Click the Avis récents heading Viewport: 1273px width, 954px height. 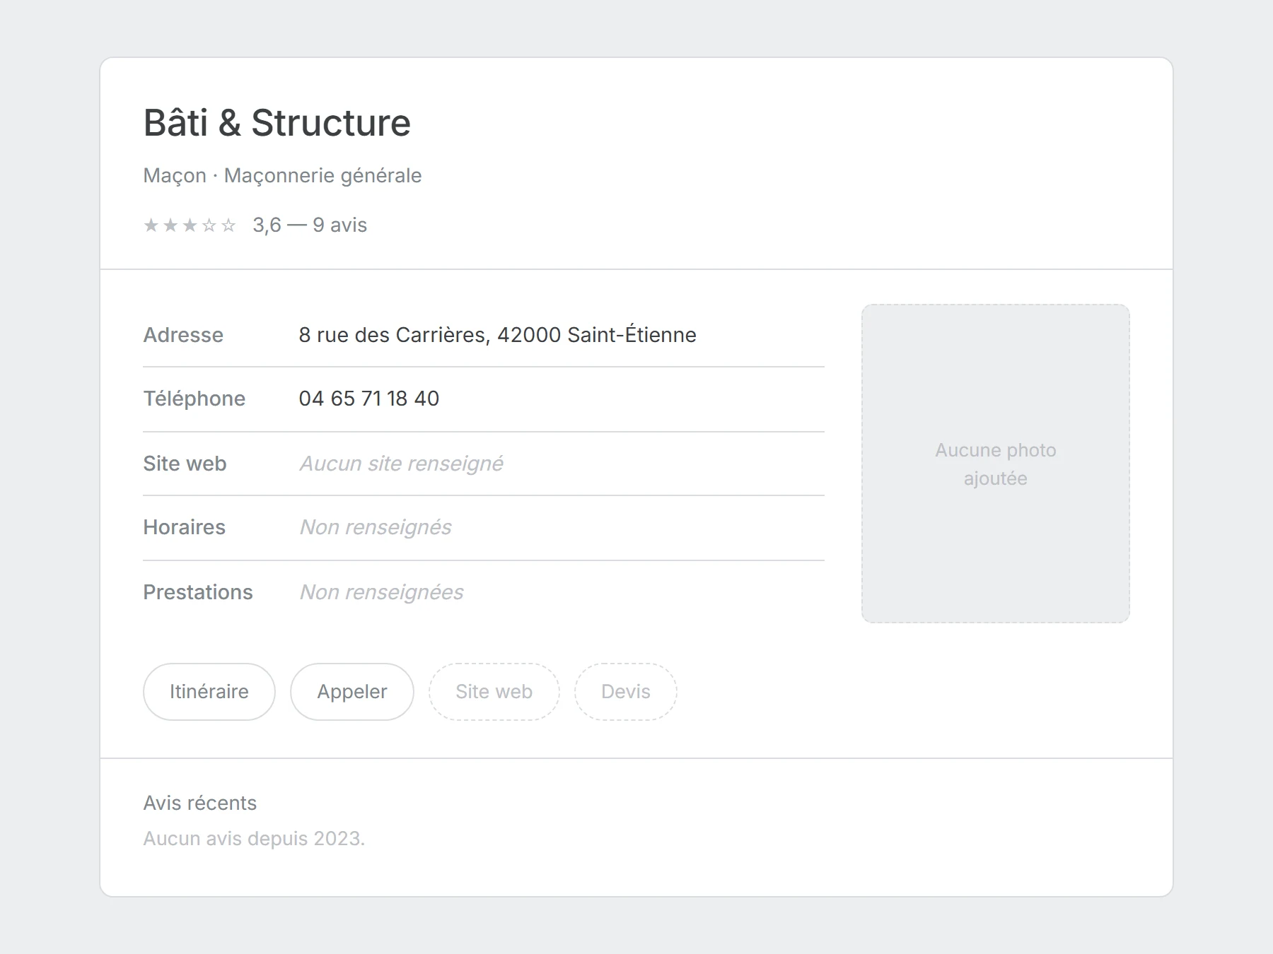point(200,803)
